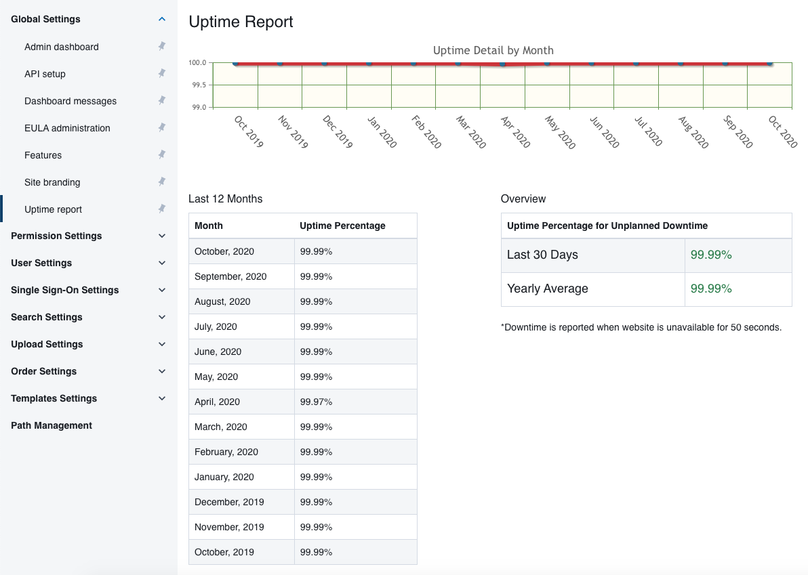Expand the Templates Settings chevron
This screenshot has height=575, width=808.
pyautogui.click(x=162, y=398)
